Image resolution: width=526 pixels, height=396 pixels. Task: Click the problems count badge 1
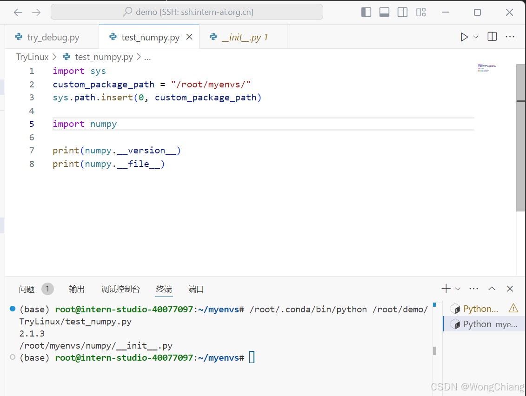click(x=47, y=289)
